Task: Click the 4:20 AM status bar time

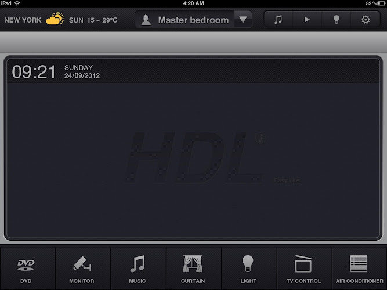Action: click(x=194, y=3)
